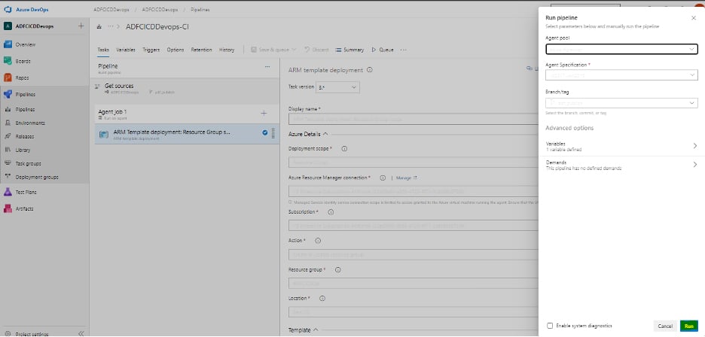705x337 pixels.
Task: Click the Display name input field
Action: click(414, 119)
